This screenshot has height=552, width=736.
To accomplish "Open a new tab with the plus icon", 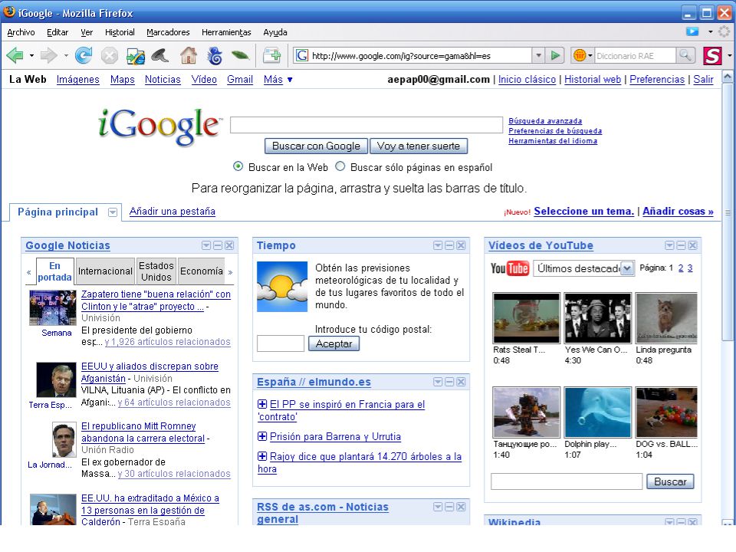I will point(271,55).
